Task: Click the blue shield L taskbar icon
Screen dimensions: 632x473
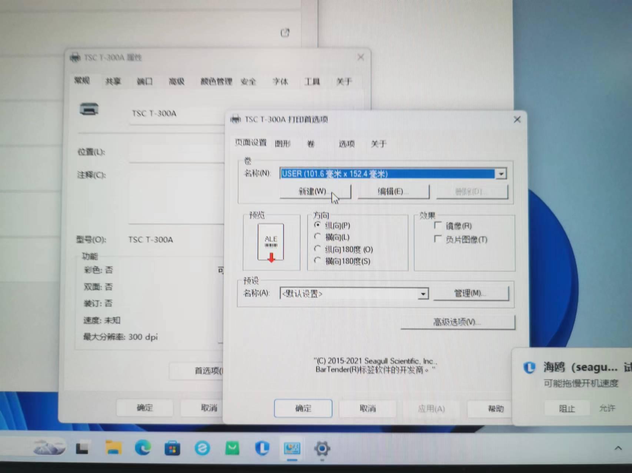Action: (262, 448)
